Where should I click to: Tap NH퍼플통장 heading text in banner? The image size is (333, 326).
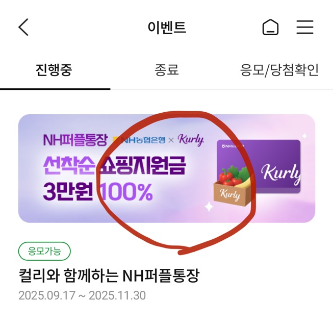point(75,140)
